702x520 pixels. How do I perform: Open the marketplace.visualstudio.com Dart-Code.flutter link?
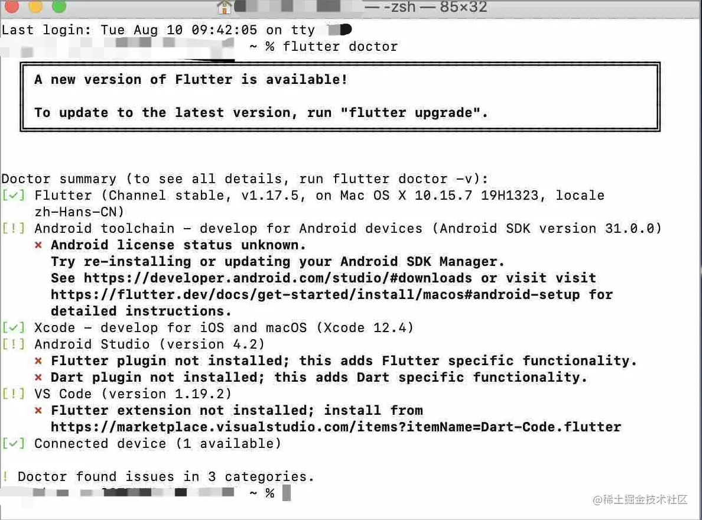(x=336, y=427)
